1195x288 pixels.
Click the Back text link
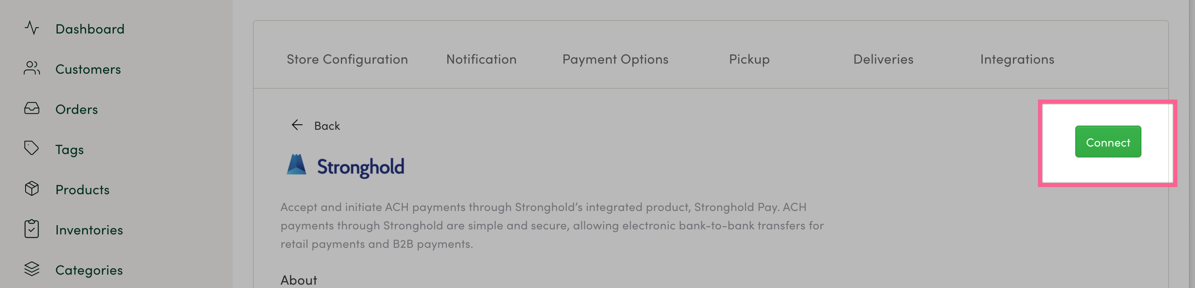(x=327, y=126)
